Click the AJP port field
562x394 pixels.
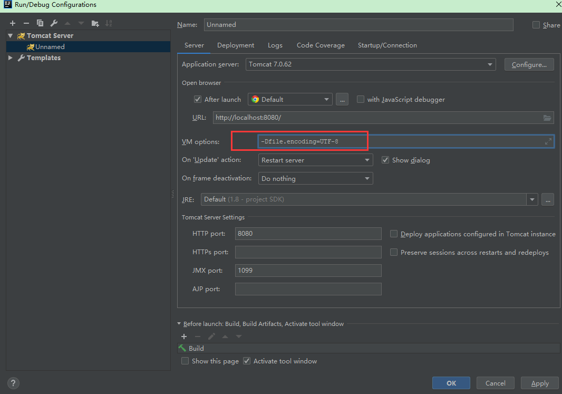click(x=308, y=289)
